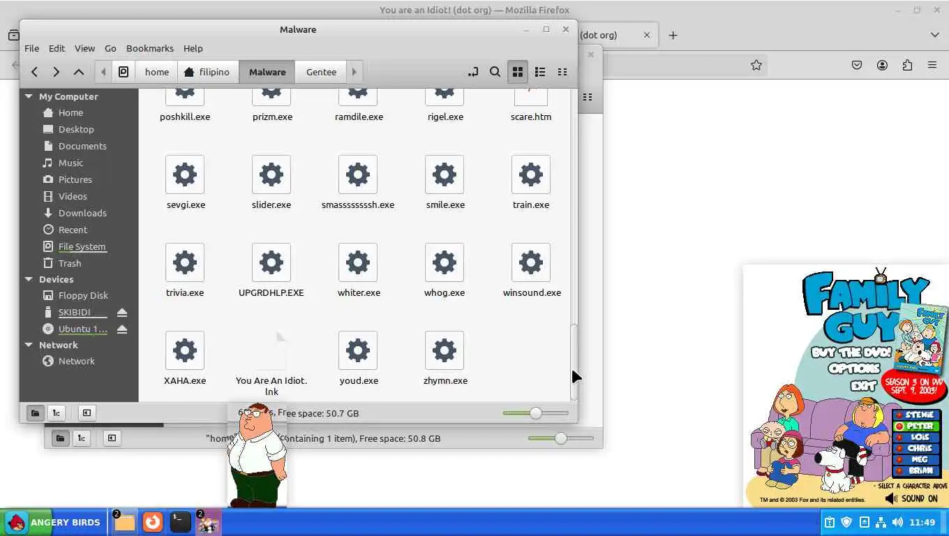Screen dimensions: 949x536
Task: Open sevgi.exe file icon
Action: click(185, 174)
